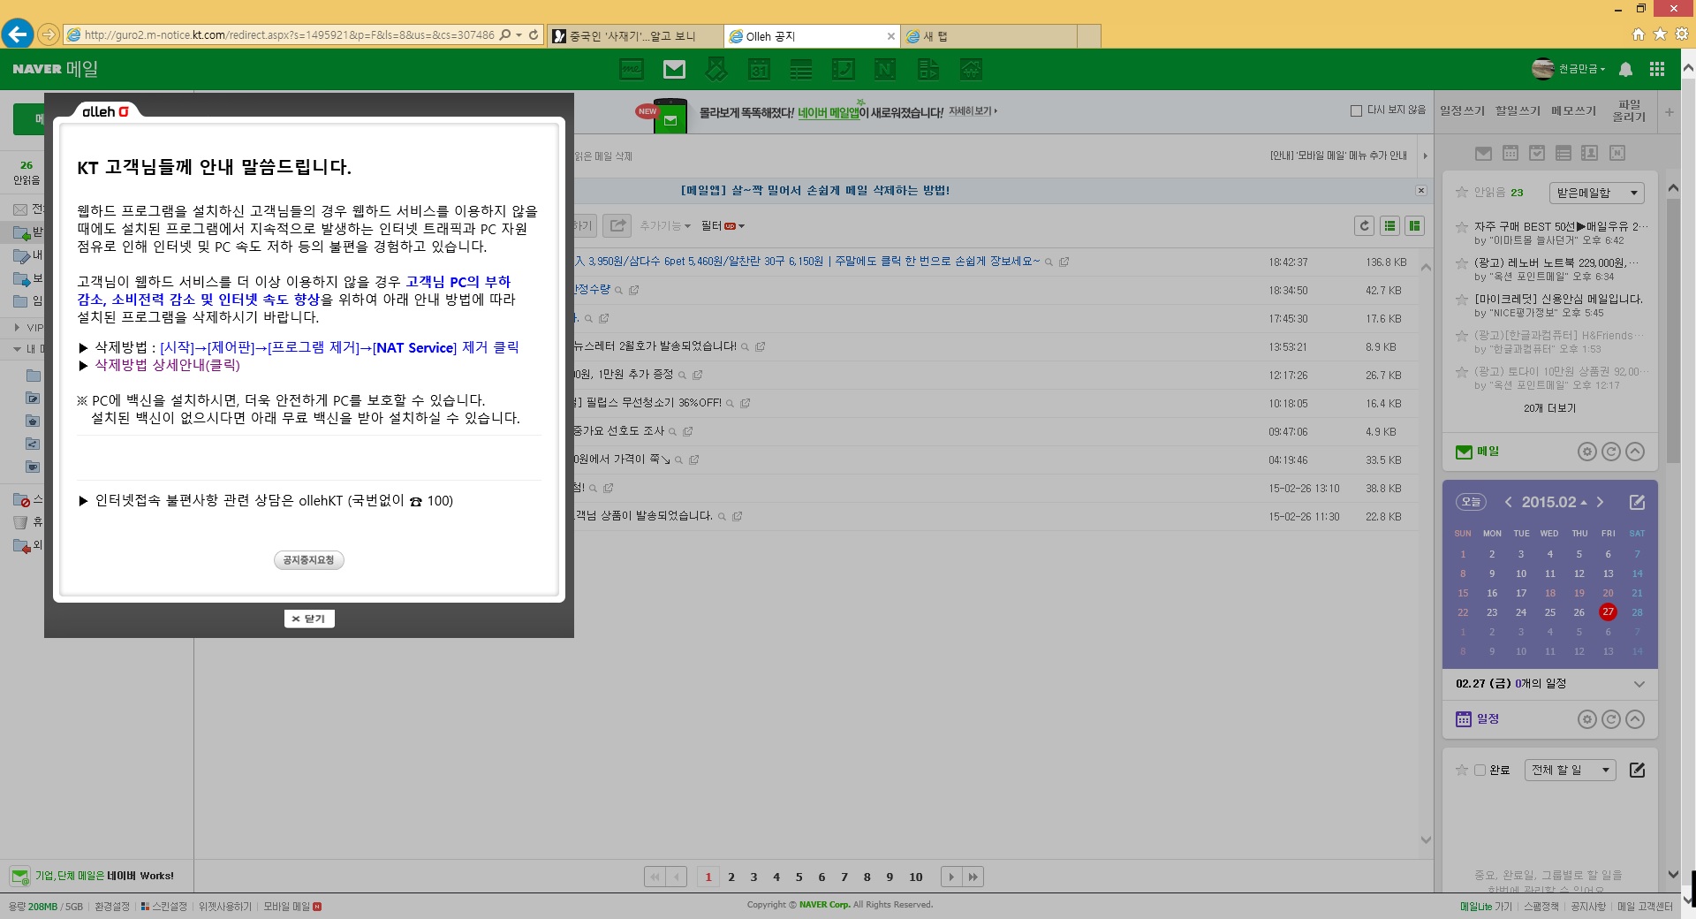Switch to the '중국인 사재기' browser tab
This screenshot has width=1696, height=919.
pos(634,36)
